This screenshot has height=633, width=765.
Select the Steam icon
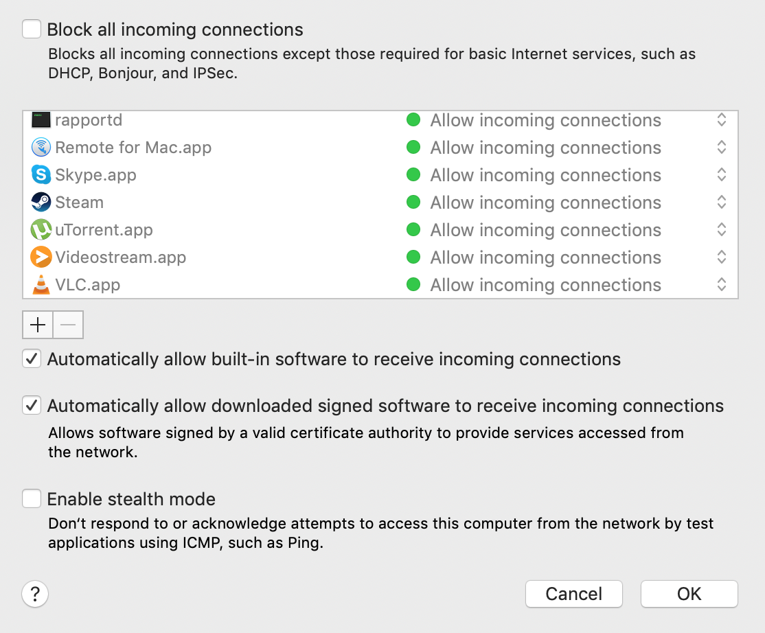point(41,202)
